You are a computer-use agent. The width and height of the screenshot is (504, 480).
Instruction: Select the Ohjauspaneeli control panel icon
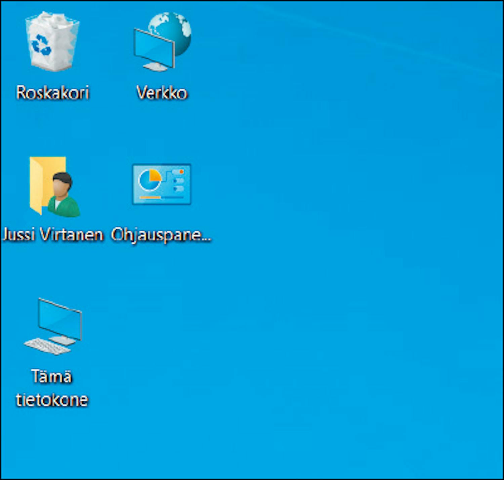pyautogui.click(x=162, y=184)
